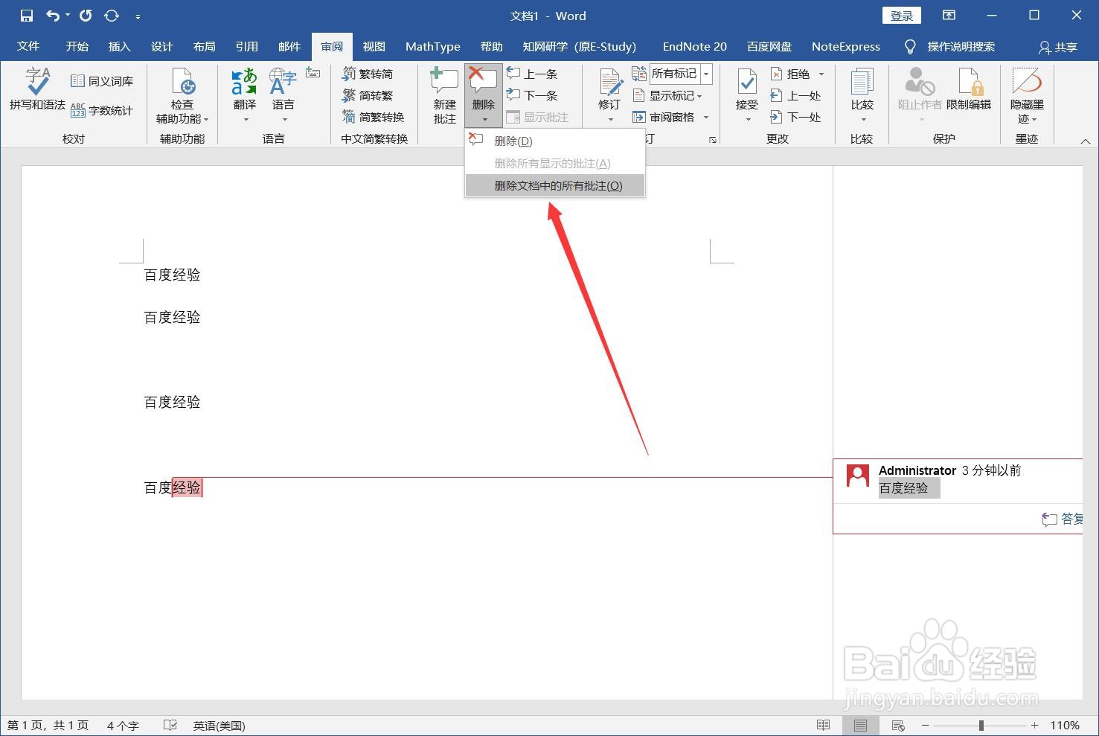
Task: Run Check Accessibility (检查辅助功能)
Action: pos(182,96)
